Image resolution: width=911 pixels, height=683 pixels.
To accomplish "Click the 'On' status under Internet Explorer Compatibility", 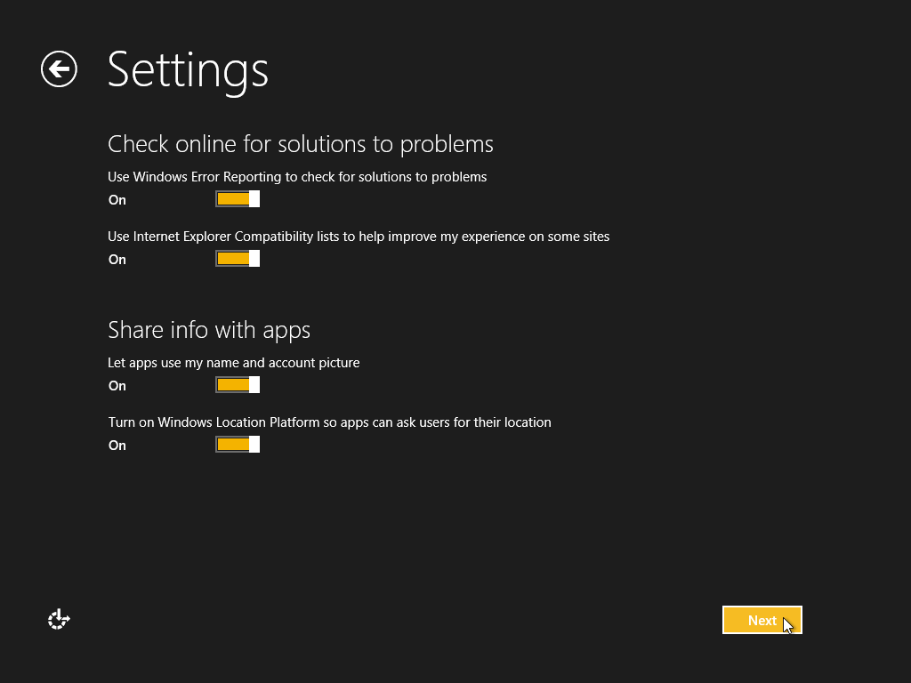I will pos(117,260).
